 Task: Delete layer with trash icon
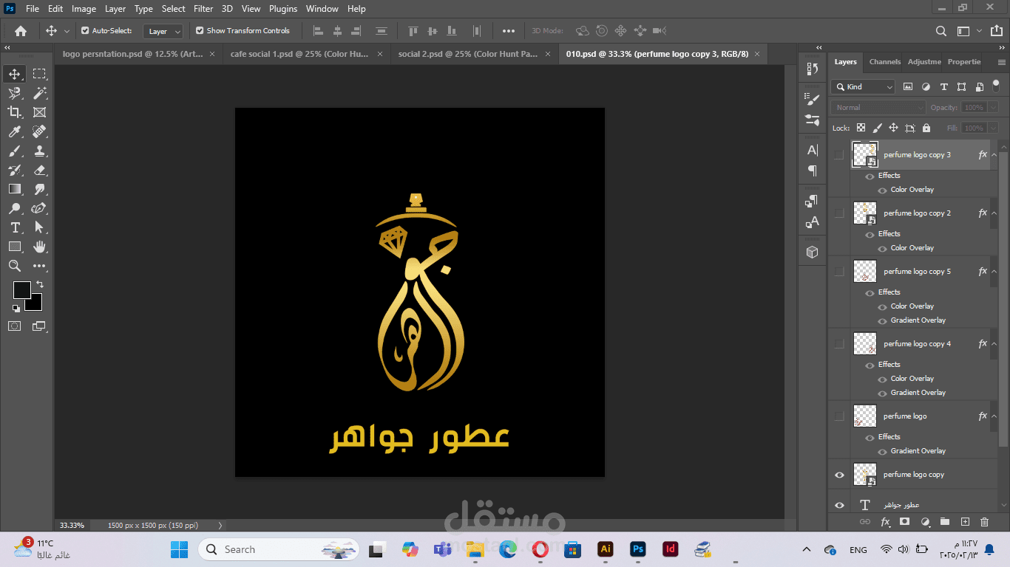pyautogui.click(x=984, y=522)
